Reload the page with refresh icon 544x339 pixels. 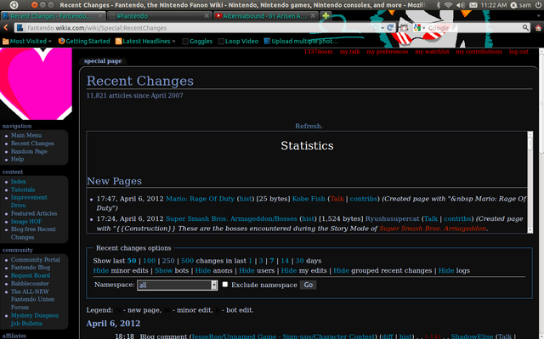390,28
